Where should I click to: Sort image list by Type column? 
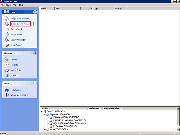tap(103, 8)
